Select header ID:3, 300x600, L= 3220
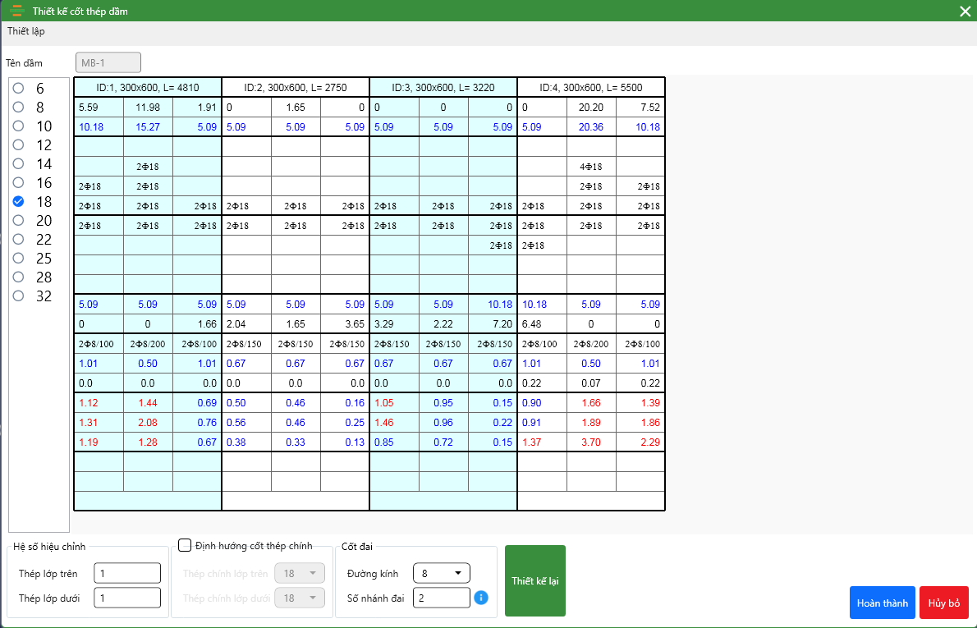Viewport: 977px width, 628px height. click(x=443, y=87)
